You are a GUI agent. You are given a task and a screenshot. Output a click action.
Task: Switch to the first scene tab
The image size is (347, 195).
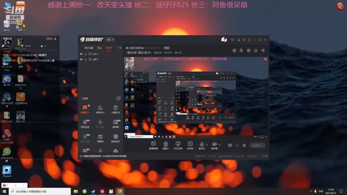tap(89, 48)
